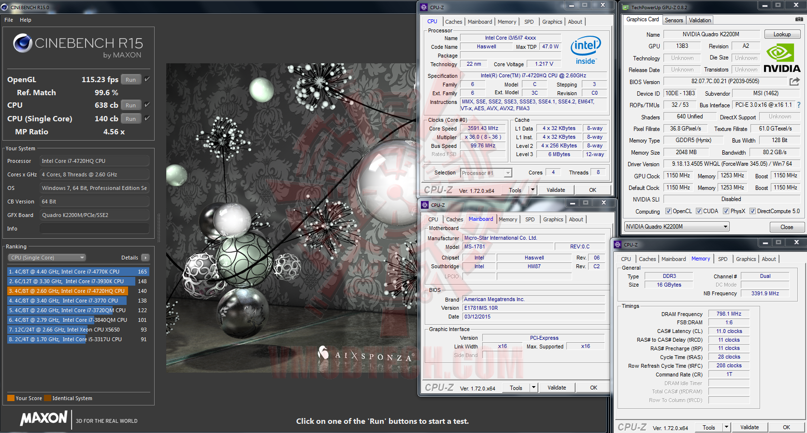Toggle the OpenCL checkbox in GPU-Z
Image resolution: width=807 pixels, height=433 pixels.
pos(668,211)
